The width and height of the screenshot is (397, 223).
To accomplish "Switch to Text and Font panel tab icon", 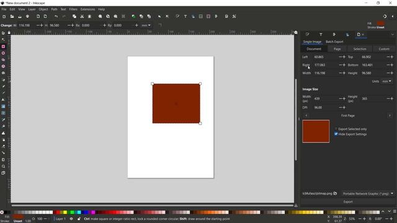I will [x=321, y=35].
